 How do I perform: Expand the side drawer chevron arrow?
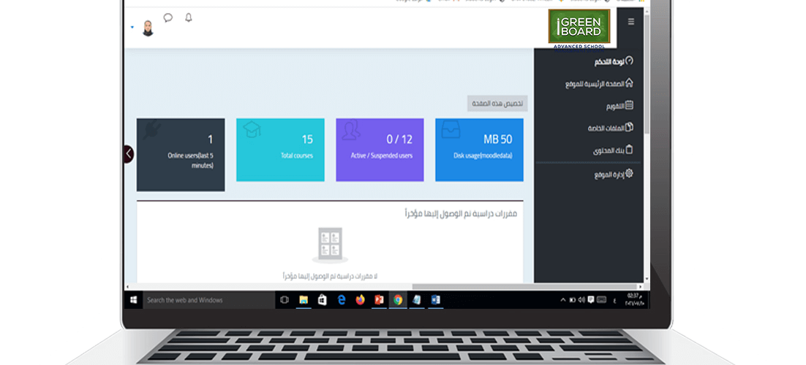(x=129, y=153)
